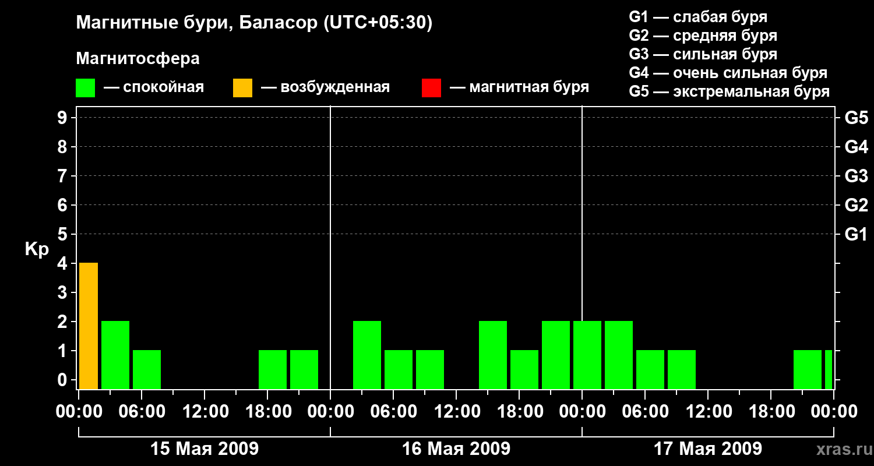Click 'G1 — слабая буря' legend line

tap(698, 17)
